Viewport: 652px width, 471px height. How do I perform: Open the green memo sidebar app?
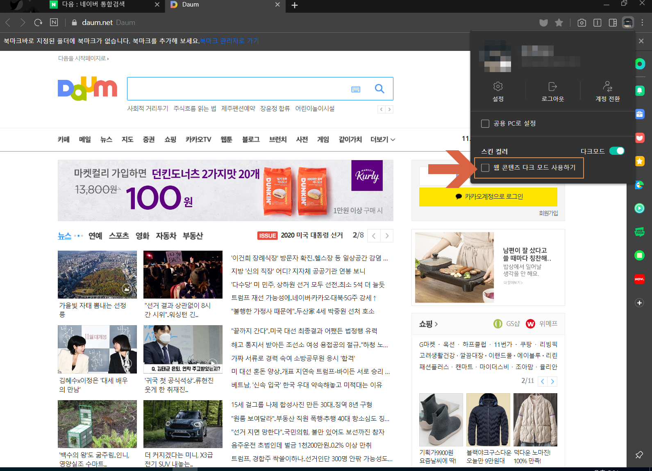pyautogui.click(x=640, y=256)
